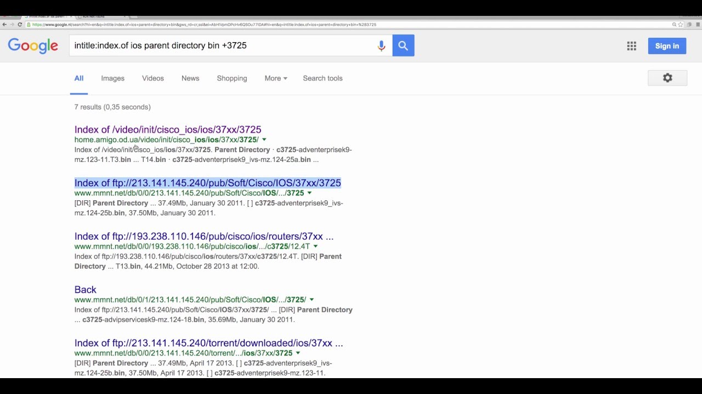Open the Back result link
The height and width of the screenshot is (394, 702).
86,289
